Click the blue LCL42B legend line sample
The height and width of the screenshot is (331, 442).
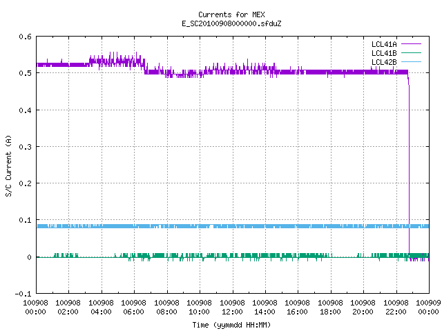click(411, 62)
